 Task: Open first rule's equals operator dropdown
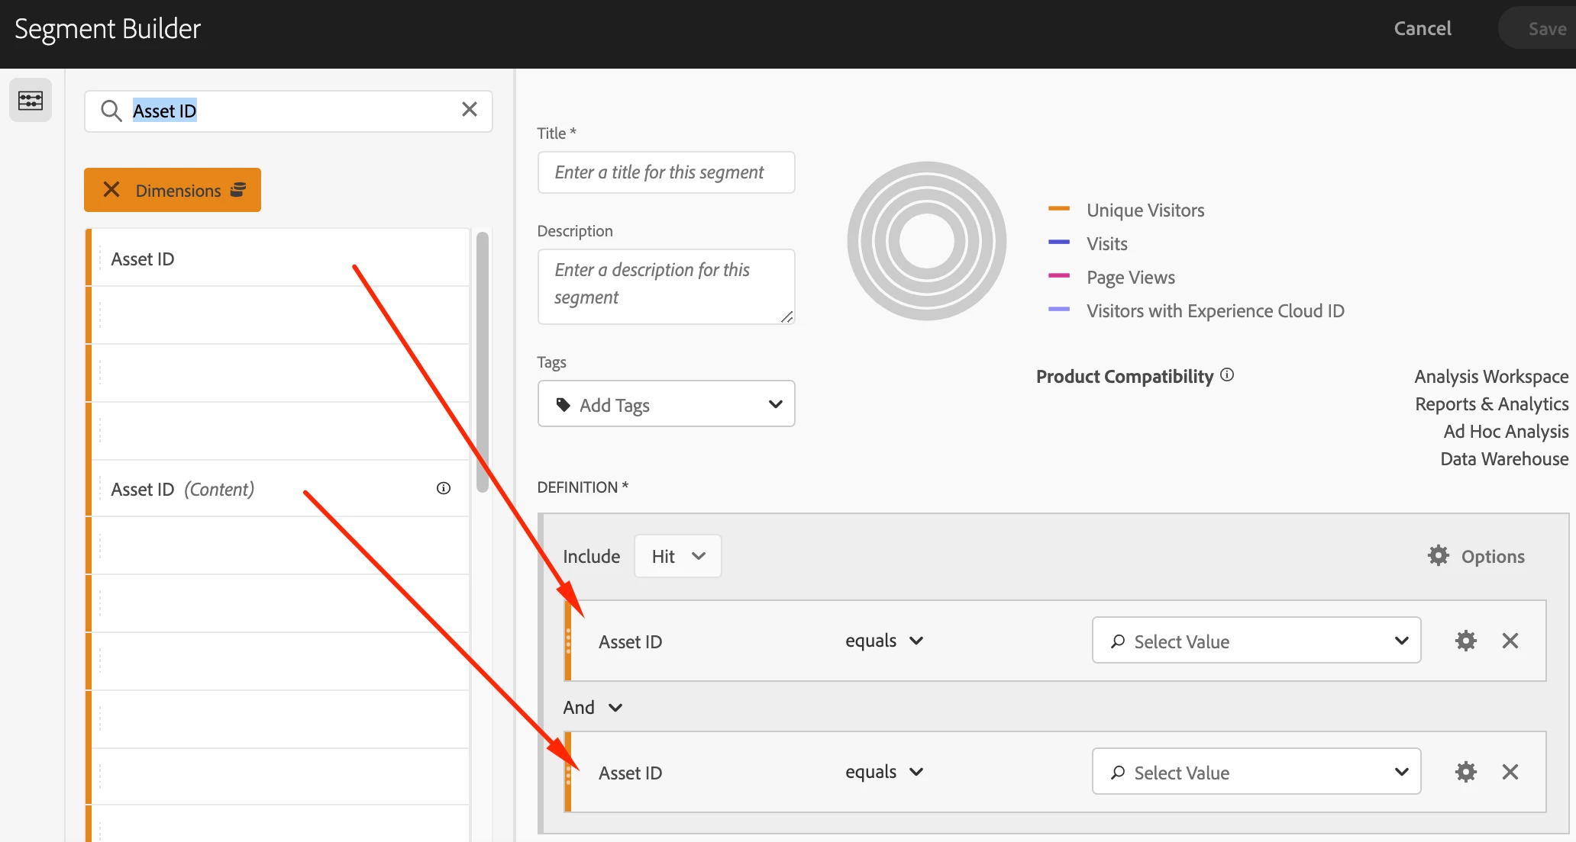[884, 641]
